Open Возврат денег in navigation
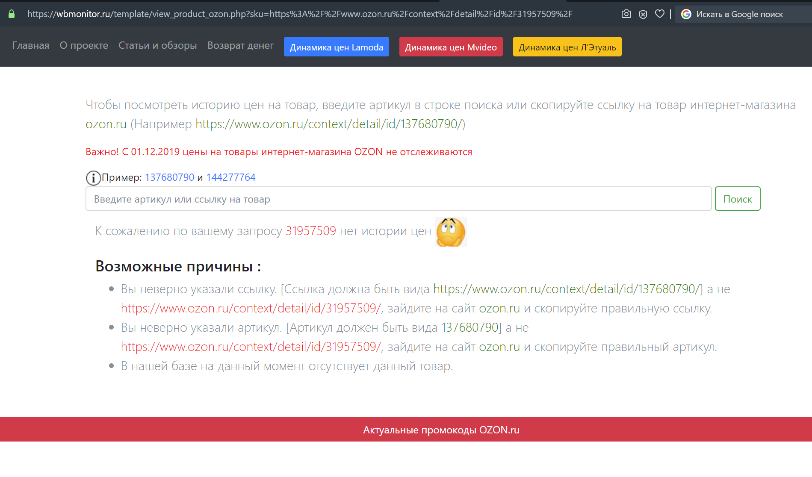 click(240, 45)
